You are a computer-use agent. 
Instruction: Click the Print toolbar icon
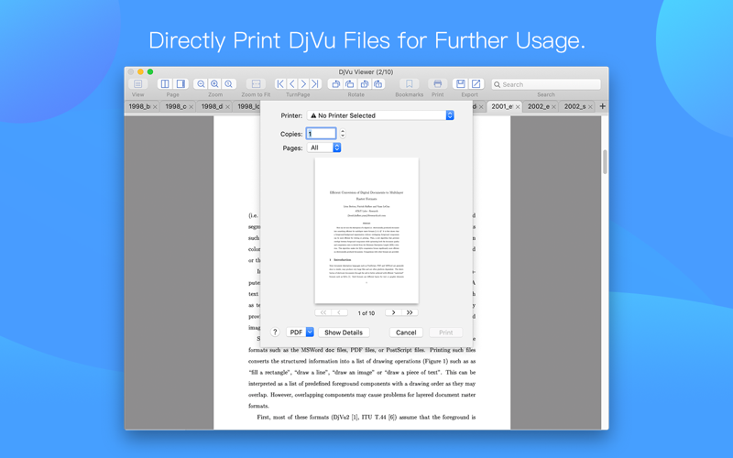pos(438,84)
